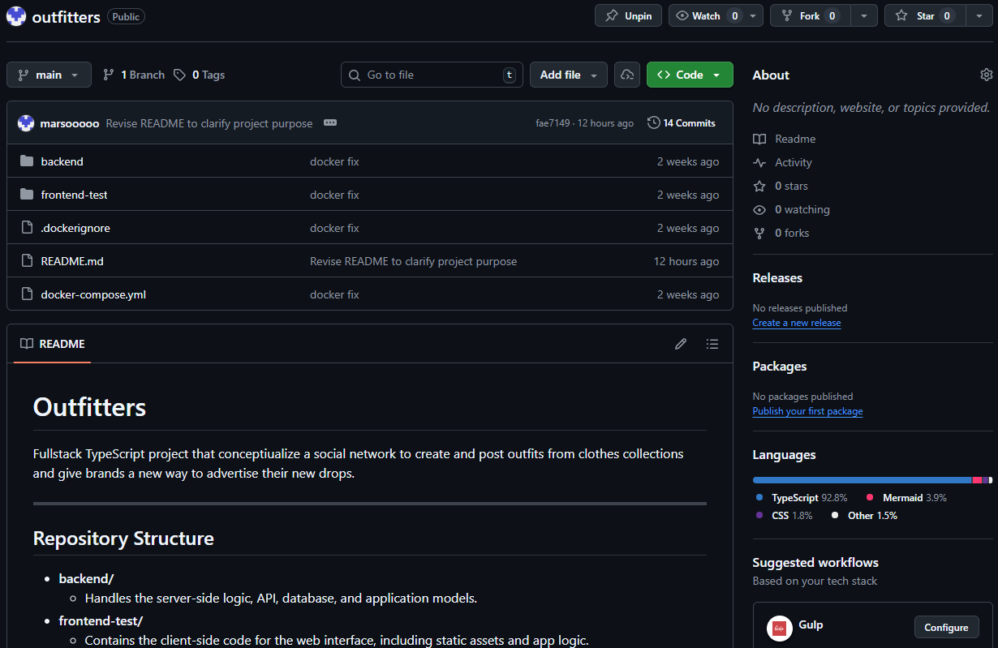Screen dimensions: 998x648
Task: Click the TypeScript blue language bar
Action: 861,480
